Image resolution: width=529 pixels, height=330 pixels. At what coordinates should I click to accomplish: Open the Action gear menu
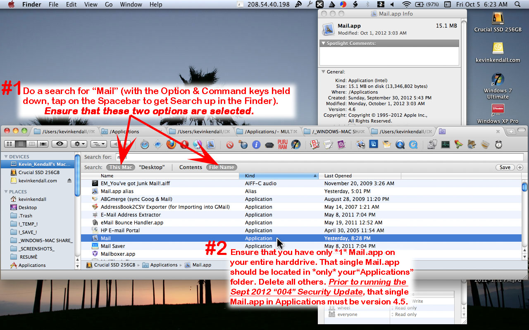[x=79, y=144]
